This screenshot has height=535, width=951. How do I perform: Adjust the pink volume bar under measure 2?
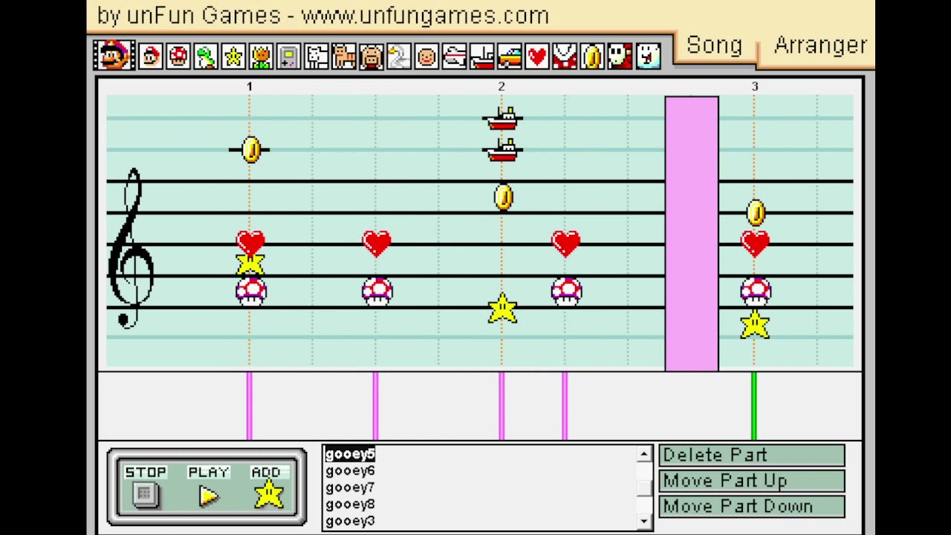click(x=502, y=406)
